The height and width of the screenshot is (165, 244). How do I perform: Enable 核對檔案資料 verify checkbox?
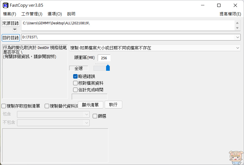tap(75, 83)
